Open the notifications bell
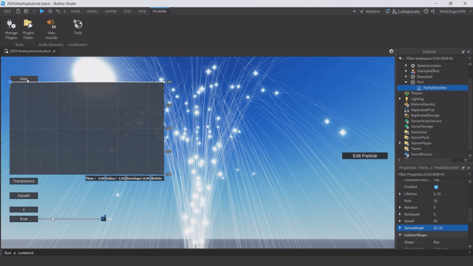Screen dimensions: 473x266 [388, 11]
